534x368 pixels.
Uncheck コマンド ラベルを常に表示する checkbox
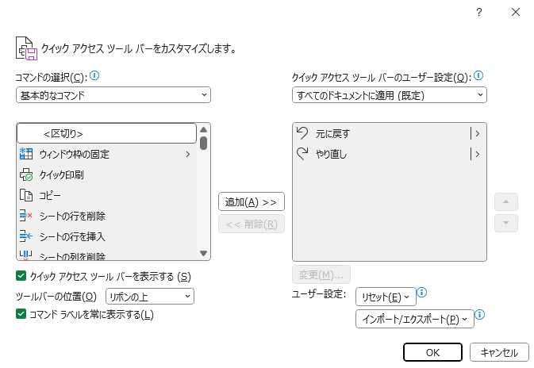(21, 314)
